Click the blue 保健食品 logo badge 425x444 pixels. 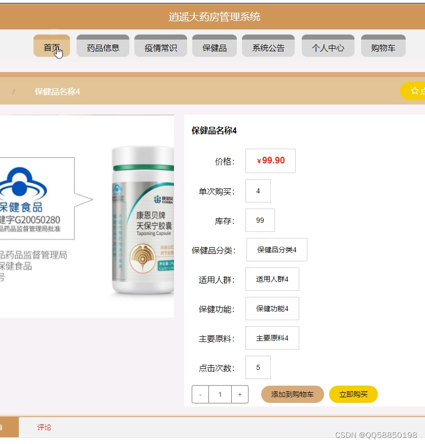point(23,190)
